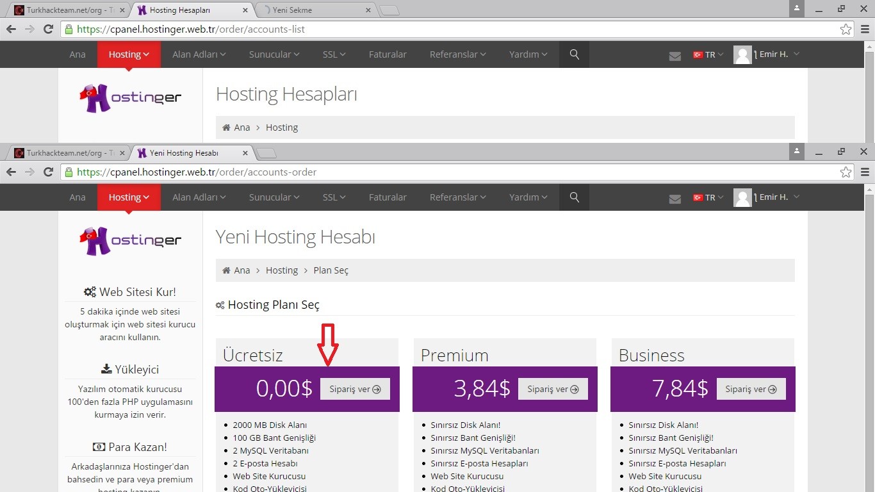Expand Yardım menu on Yeni Hosting Hesabı page

coord(528,197)
